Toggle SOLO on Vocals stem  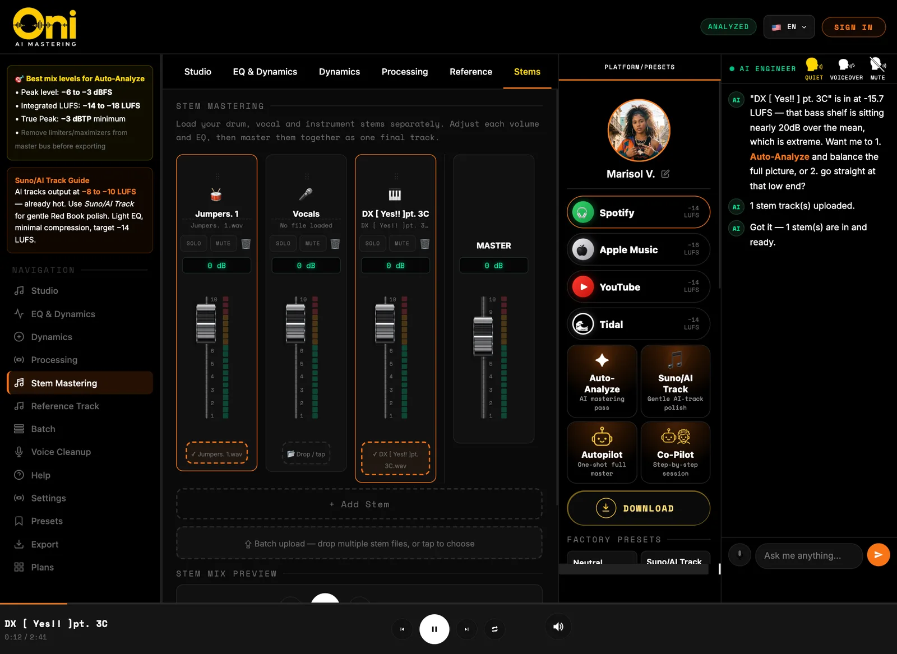283,244
